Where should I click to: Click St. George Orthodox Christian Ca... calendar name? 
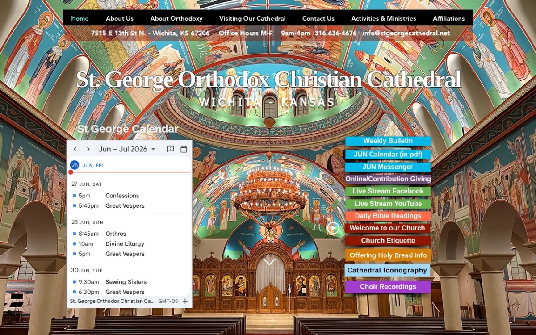coord(112,301)
